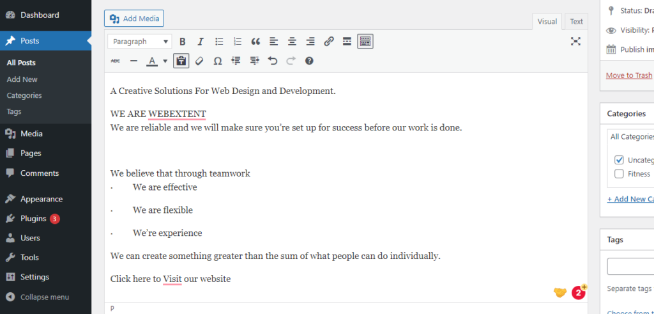Open Add New post submenu item
Viewport: 654px width, 314px height.
(22, 79)
